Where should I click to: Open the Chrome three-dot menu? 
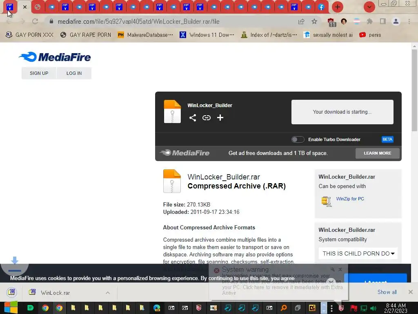pos(409,21)
